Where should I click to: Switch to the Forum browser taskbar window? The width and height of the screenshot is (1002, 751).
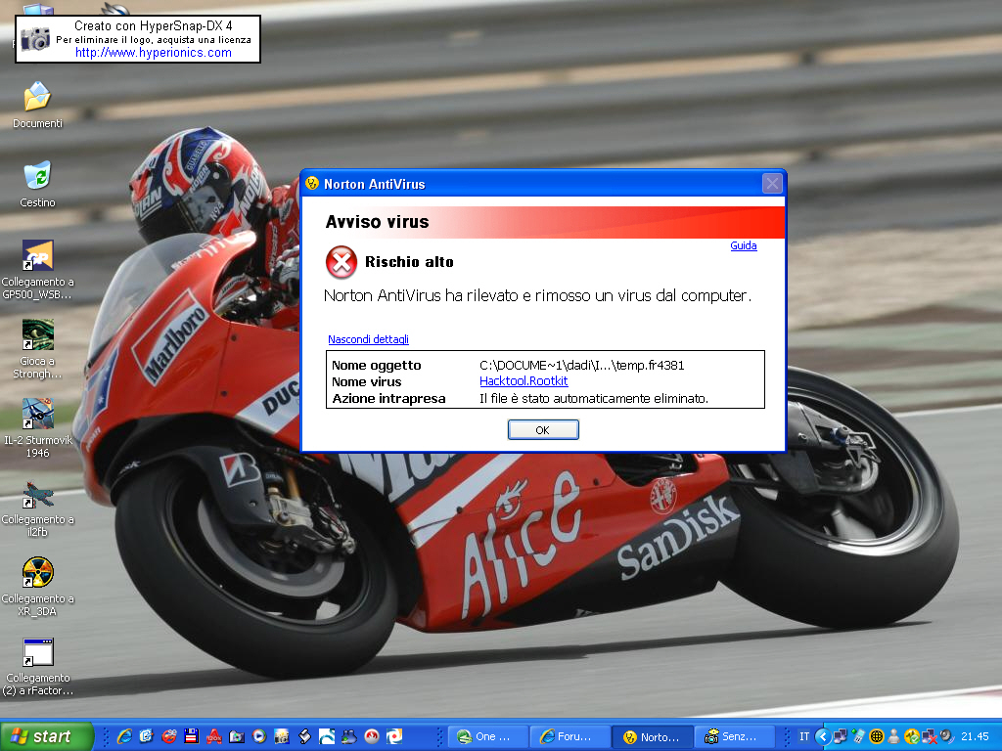[x=569, y=736]
